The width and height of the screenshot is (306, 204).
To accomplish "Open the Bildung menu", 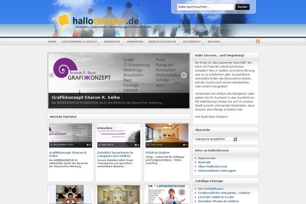I will [x=214, y=42].
